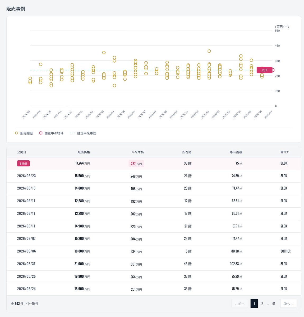The image size is (304, 317).
Task: Select the row dated 2026/06/06
Action: pos(154,251)
